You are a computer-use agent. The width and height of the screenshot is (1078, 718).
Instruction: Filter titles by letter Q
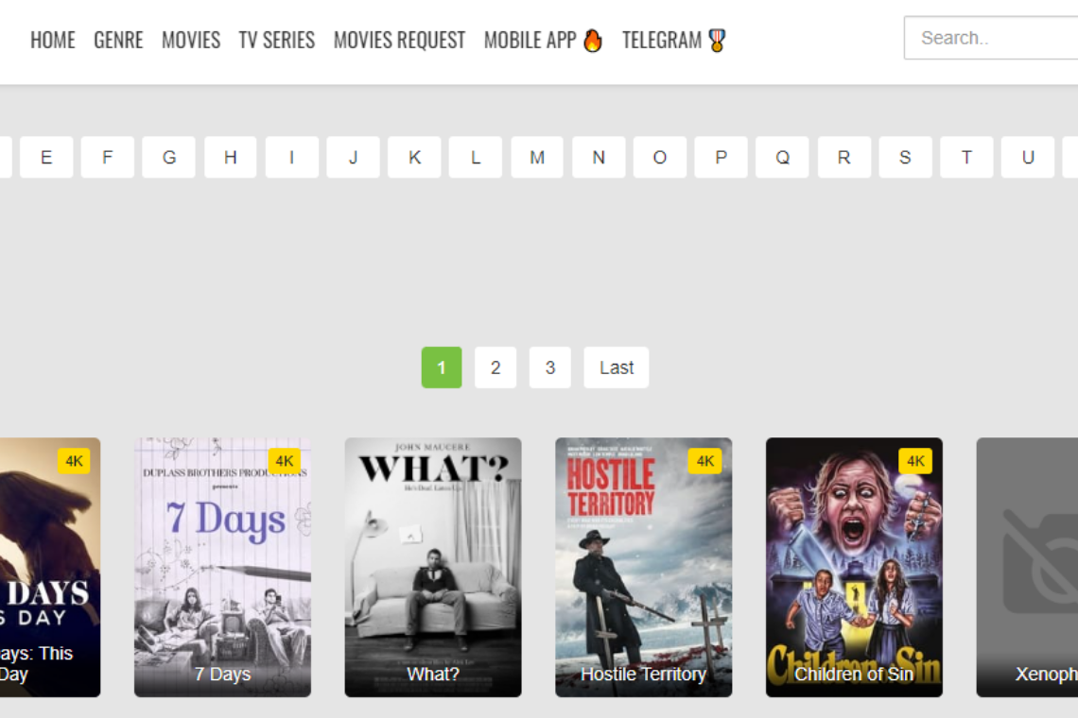pos(782,158)
